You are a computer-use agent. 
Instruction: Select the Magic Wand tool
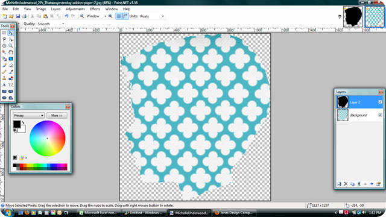click(x=4, y=52)
